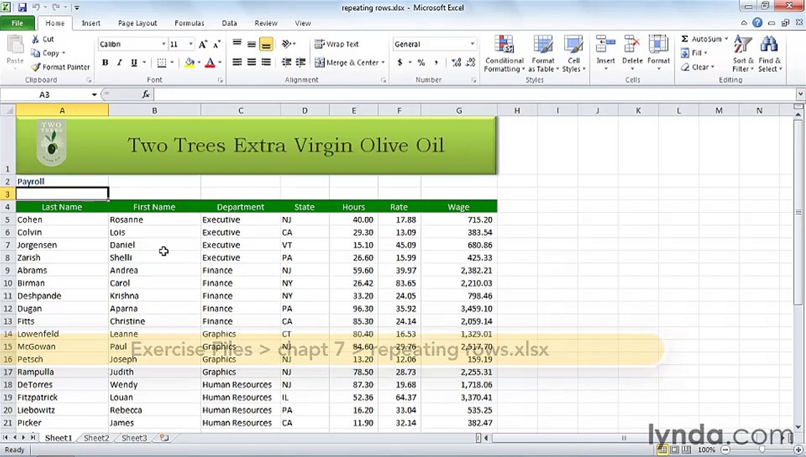Click the Borders icon
This screenshot has height=457, width=806.
(162, 63)
